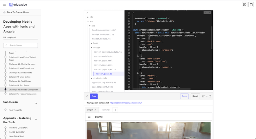
Task: Enter fullscreen mode for code widget
Action: pos(210,96)
